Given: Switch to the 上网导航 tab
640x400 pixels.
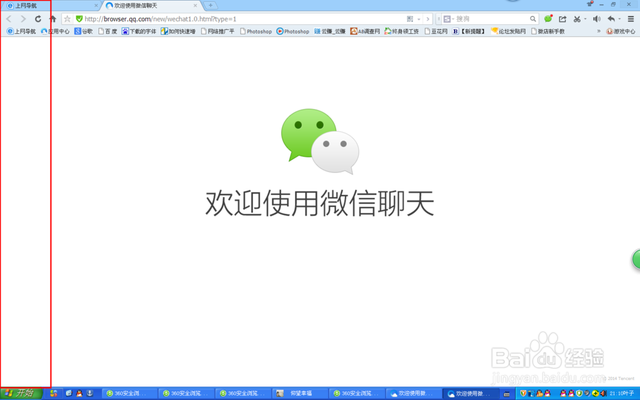Looking at the screenshot, I should 51,6.
